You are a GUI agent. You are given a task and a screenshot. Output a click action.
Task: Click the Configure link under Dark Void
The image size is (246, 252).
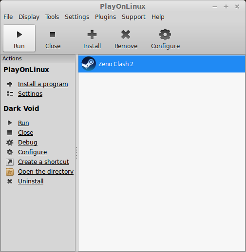click(33, 152)
